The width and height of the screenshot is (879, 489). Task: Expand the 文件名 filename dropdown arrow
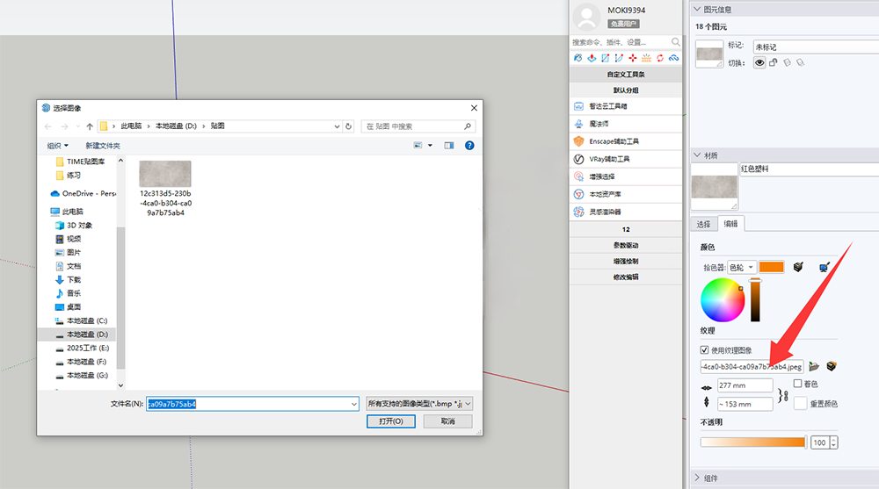pyautogui.click(x=353, y=404)
